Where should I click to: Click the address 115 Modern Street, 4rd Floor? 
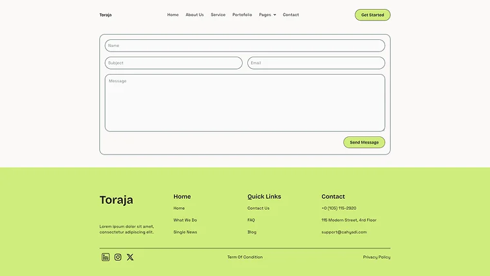pyautogui.click(x=349, y=220)
